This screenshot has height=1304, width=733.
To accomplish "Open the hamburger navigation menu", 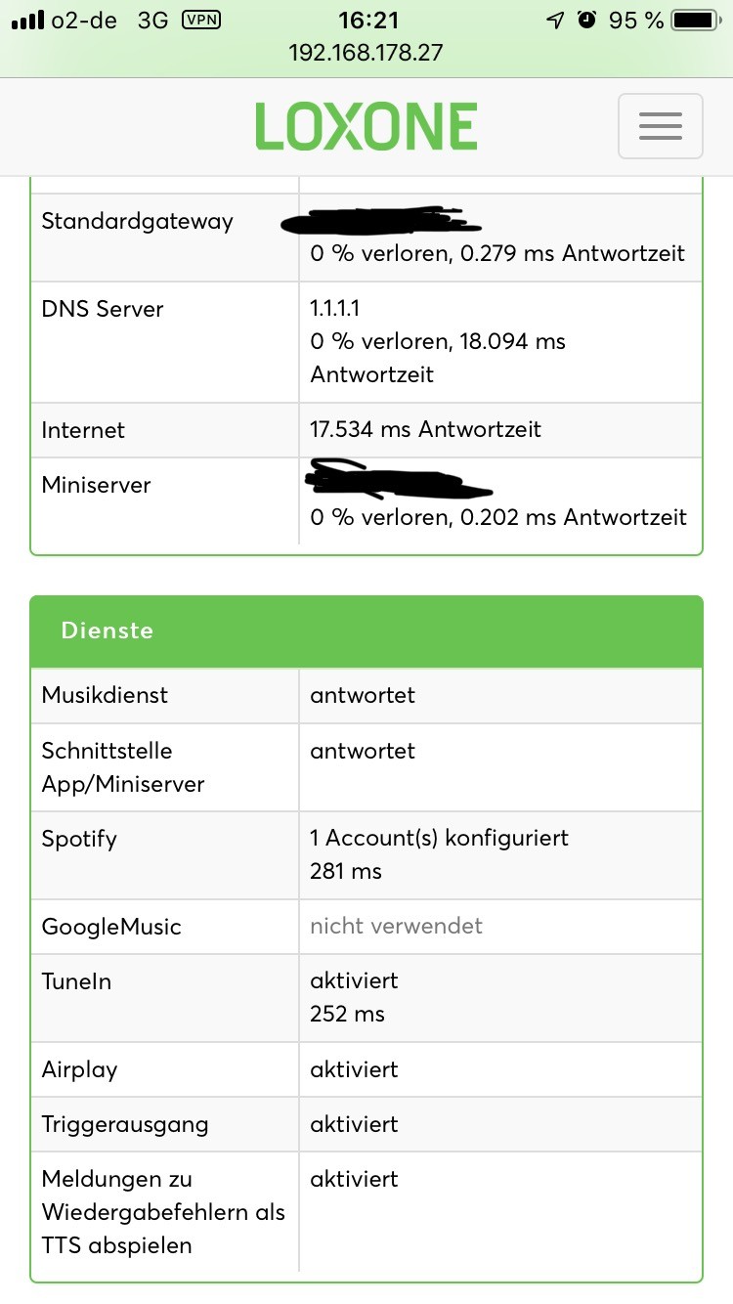I will [x=660, y=126].
